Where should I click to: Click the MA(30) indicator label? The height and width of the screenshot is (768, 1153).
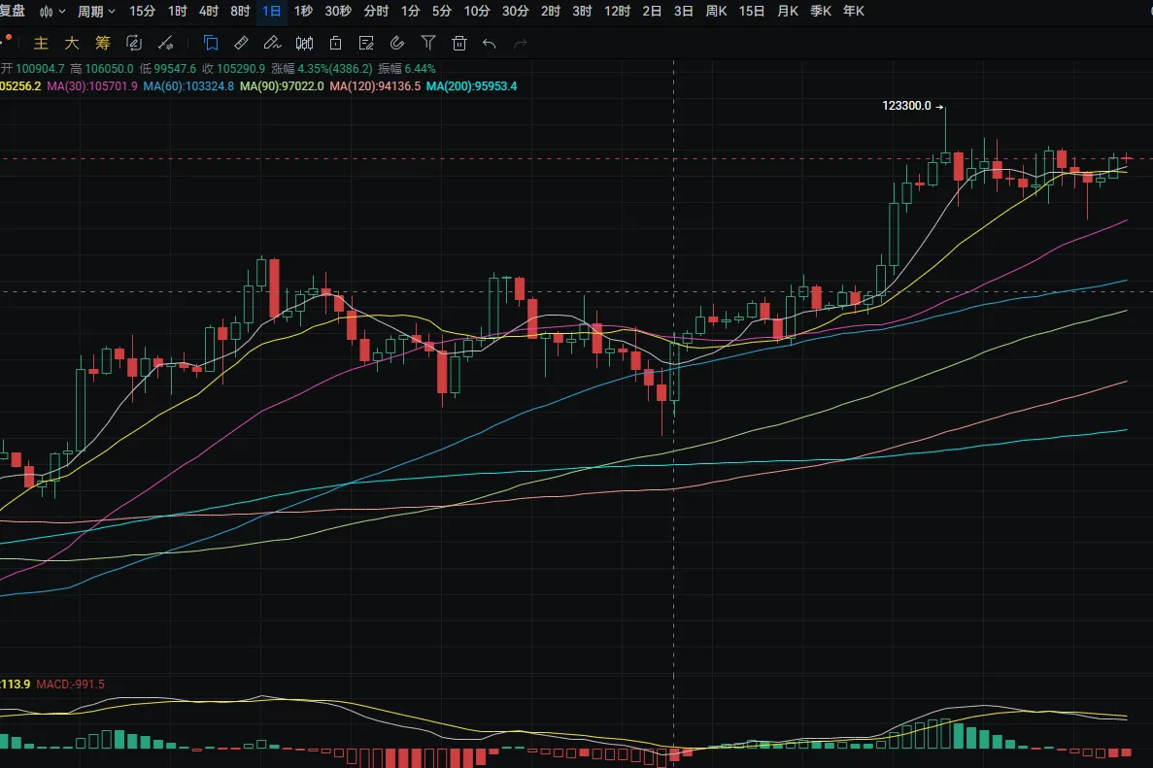[x=92, y=86]
